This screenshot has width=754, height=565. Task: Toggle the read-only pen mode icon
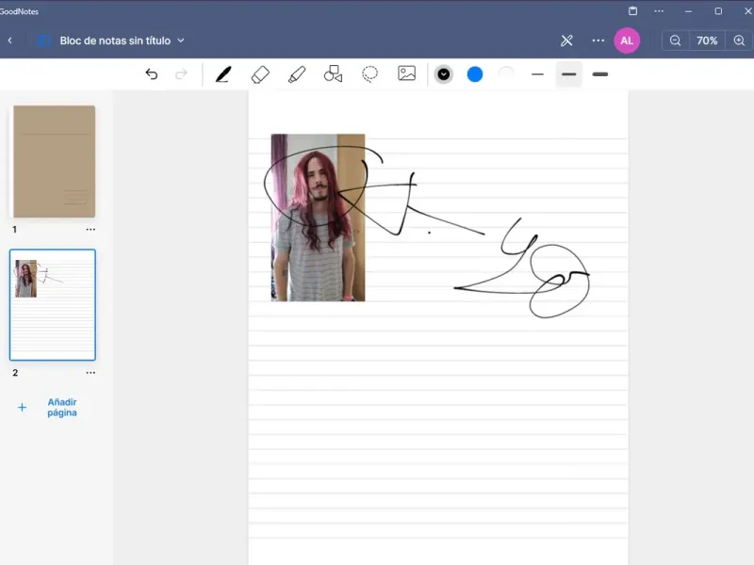(x=566, y=40)
